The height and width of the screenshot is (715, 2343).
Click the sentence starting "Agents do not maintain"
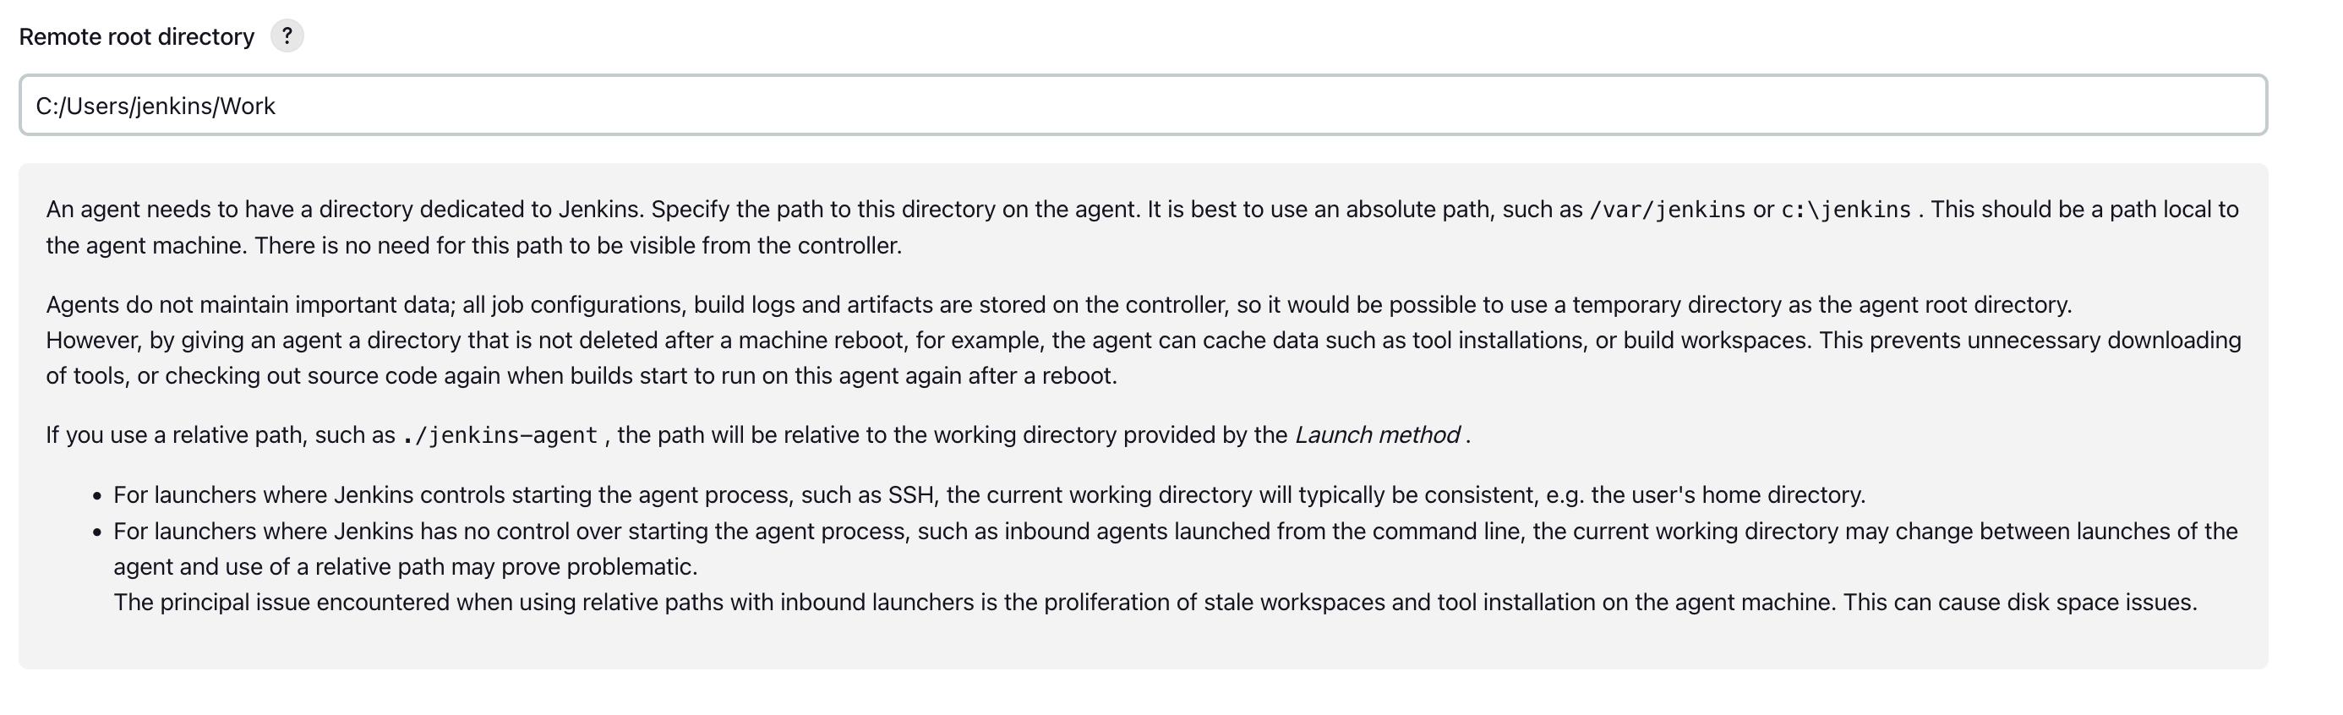1057,305
